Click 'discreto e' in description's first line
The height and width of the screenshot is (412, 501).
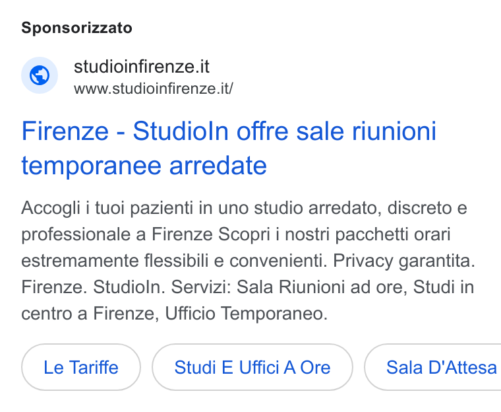[x=427, y=208]
